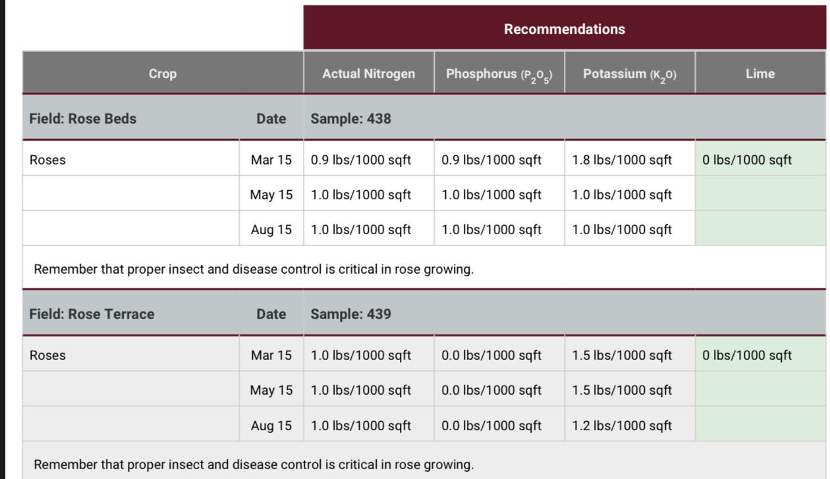Select the Field: Rose Beds row label
830x479 pixels.
83,119
